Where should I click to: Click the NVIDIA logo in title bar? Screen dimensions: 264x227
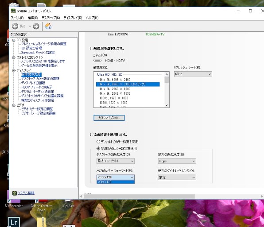click(13, 11)
